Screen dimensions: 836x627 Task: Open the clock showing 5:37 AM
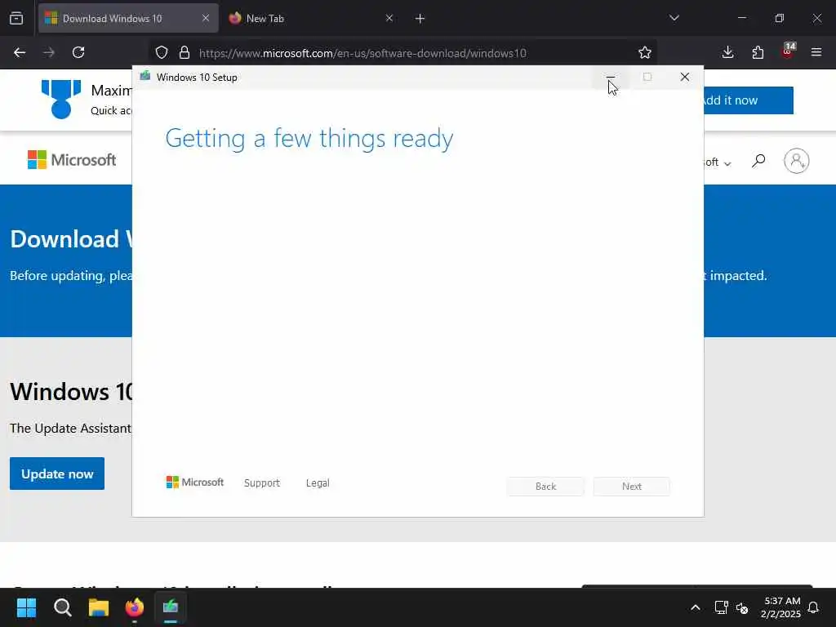point(781,607)
